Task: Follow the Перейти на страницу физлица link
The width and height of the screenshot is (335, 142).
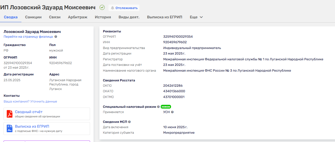Action: (28, 37)
